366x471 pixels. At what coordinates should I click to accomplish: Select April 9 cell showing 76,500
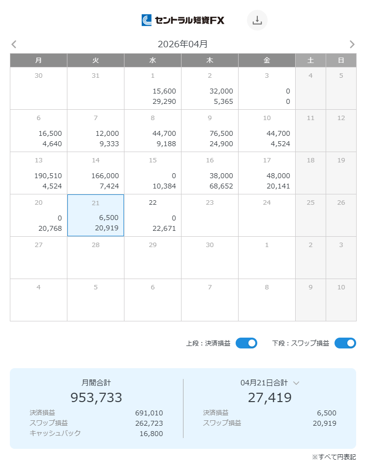(210, 130)
